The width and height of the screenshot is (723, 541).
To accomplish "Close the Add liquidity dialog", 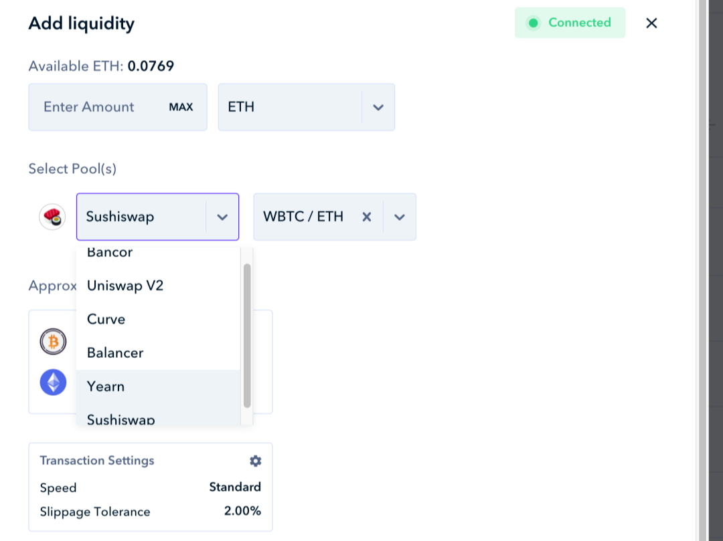I will [x=651, y=23].
